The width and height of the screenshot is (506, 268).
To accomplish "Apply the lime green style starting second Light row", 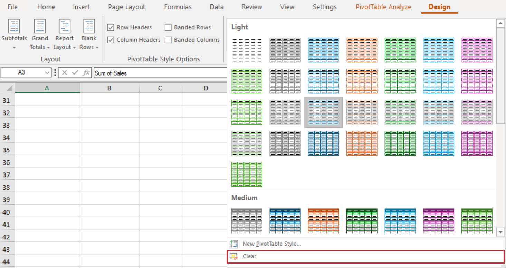I will click(247, 81).
